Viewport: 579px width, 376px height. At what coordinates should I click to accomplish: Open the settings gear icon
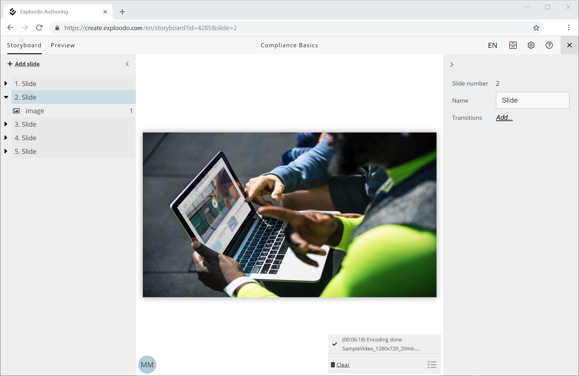[531, 45]
